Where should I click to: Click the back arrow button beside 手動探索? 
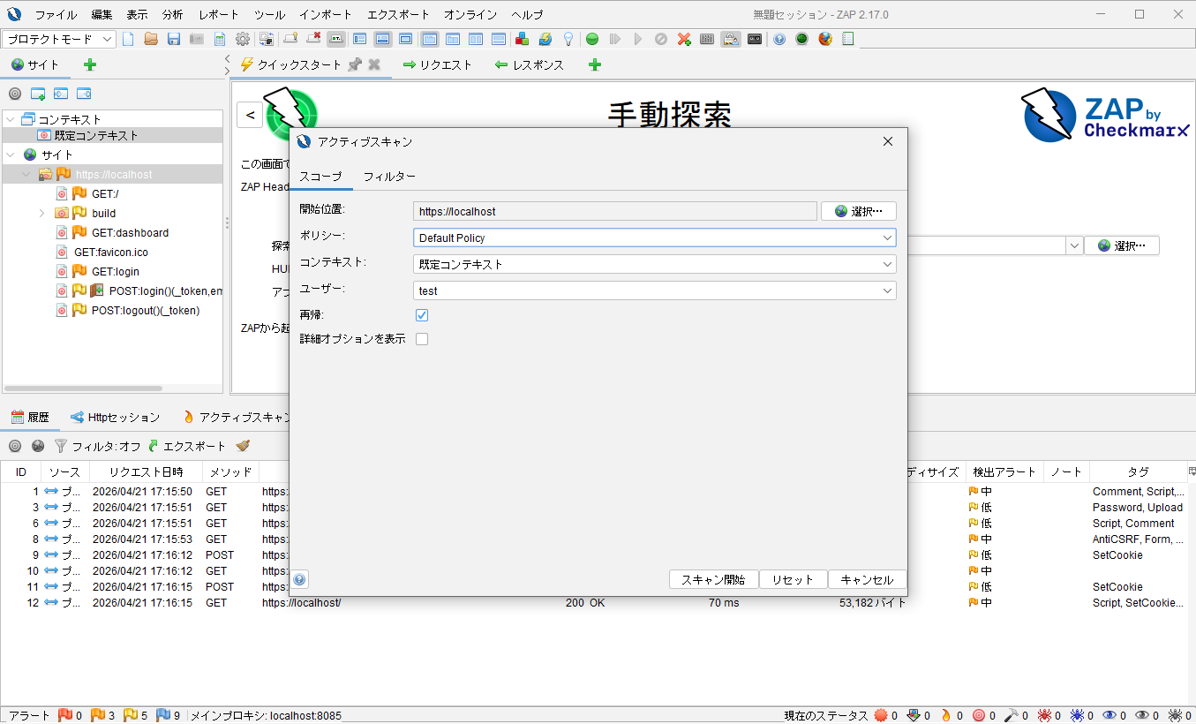pos(250,115)
